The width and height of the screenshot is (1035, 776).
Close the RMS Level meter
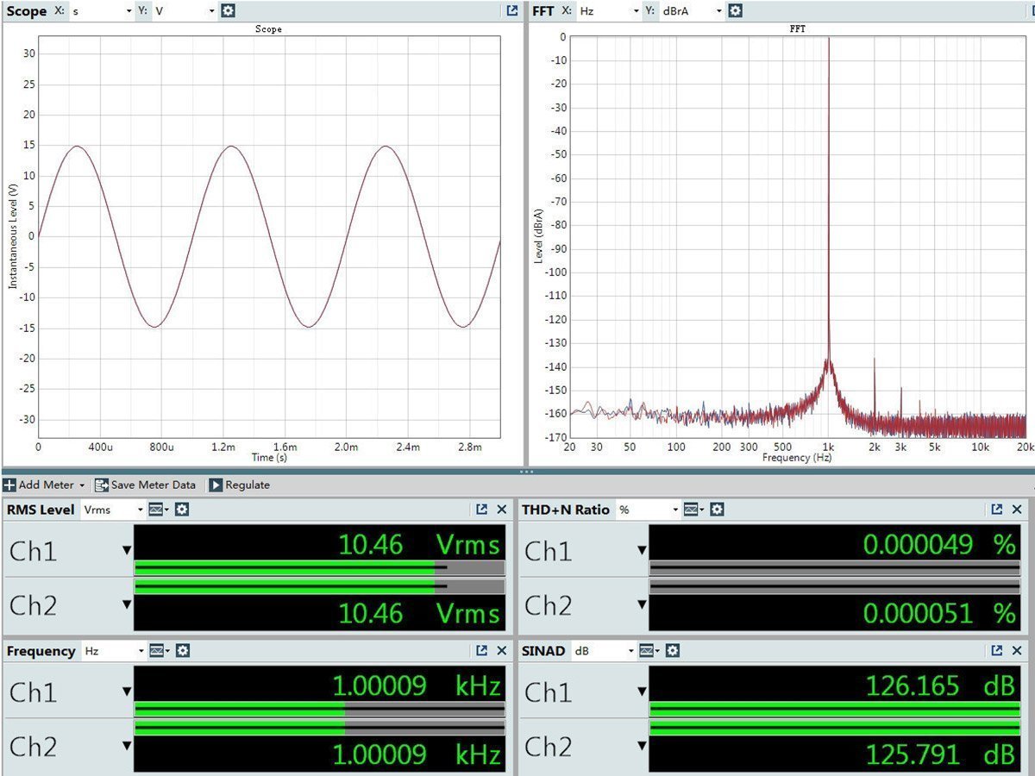click(502, 510)
